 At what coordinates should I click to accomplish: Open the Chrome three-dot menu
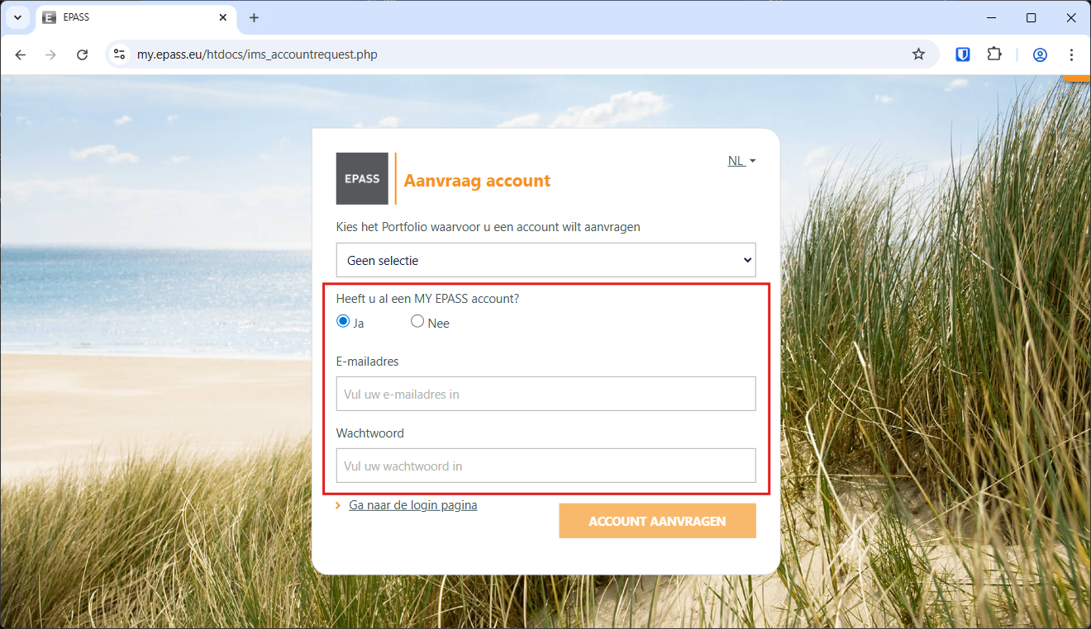(1071, 54)
